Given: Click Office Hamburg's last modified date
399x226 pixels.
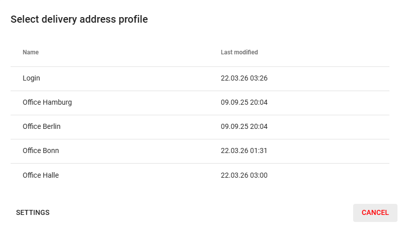Looking at the screenshot, I should (x=244, y=103).
